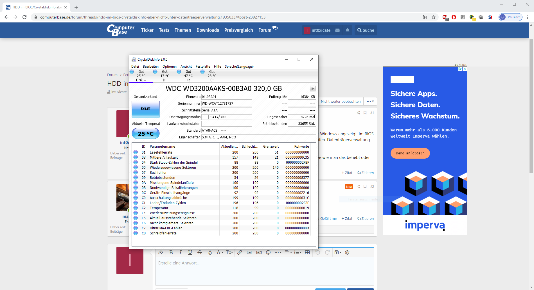Open the Downloads navigation link
534x290 pixels.
click(x=208, y=30)
